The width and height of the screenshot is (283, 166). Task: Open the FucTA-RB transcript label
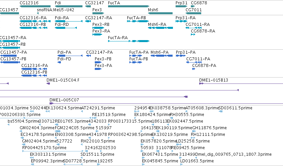pos(136,18)
